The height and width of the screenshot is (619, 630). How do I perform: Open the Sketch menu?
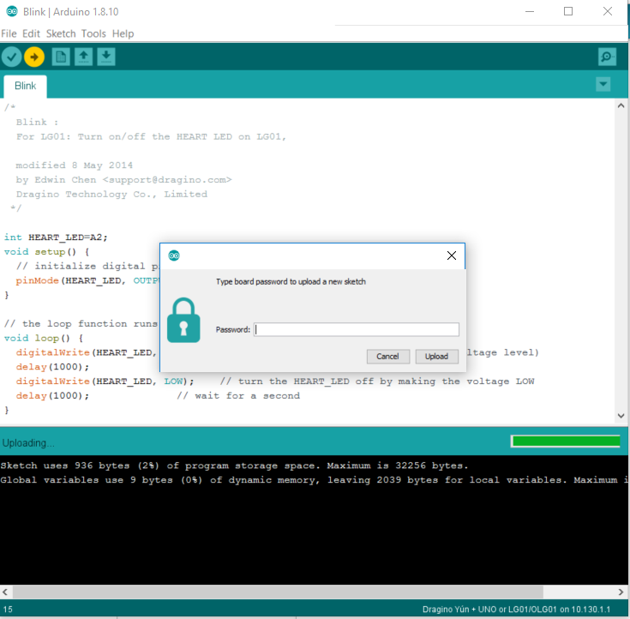tap(61, 33)
